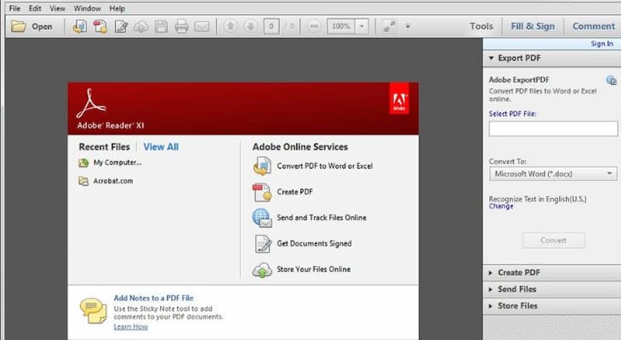This screenshot has width=621, height=340.
Task: Open the Edit menu
Action: pos(35,9)
